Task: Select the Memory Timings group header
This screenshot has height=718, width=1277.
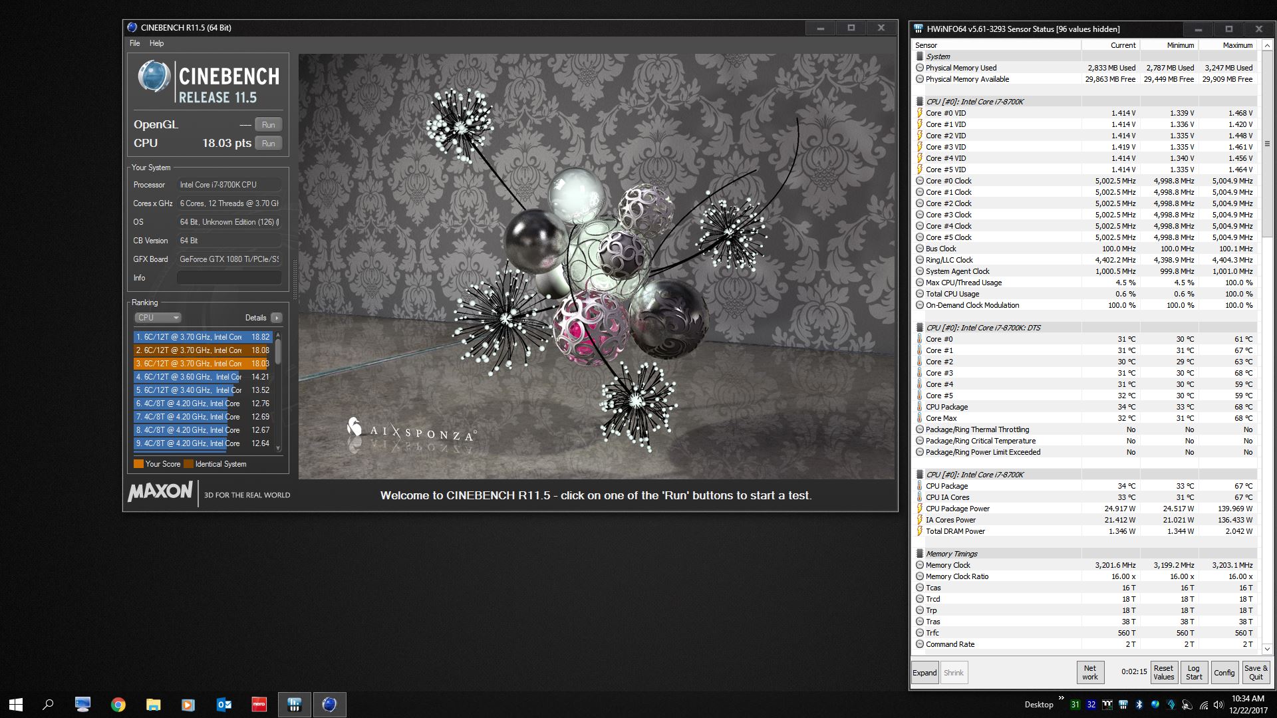Action: pos(1085,554)
